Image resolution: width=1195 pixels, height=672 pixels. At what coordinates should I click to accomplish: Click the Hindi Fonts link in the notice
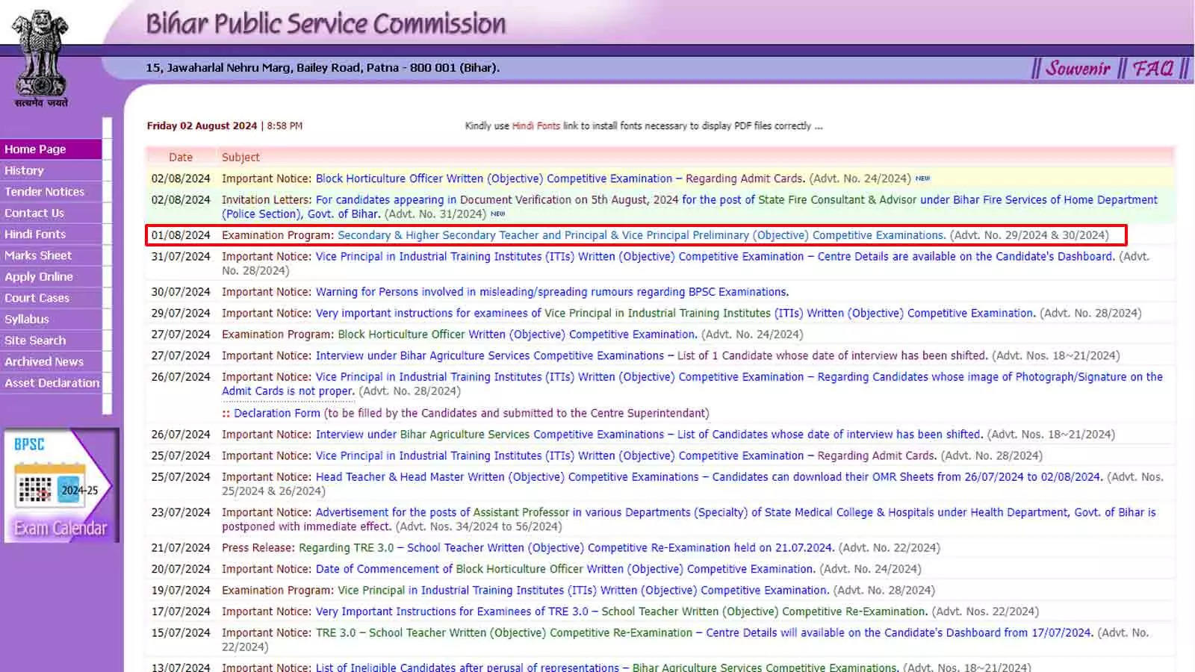pyautogui.click(x=536, y=126)
